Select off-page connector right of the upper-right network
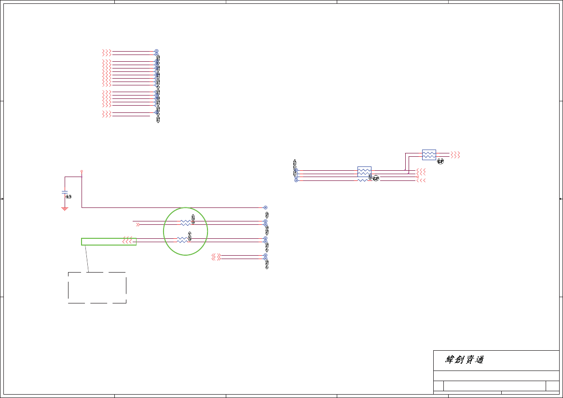The height and width of the screenshot is (398, 563). coord(455,155)
